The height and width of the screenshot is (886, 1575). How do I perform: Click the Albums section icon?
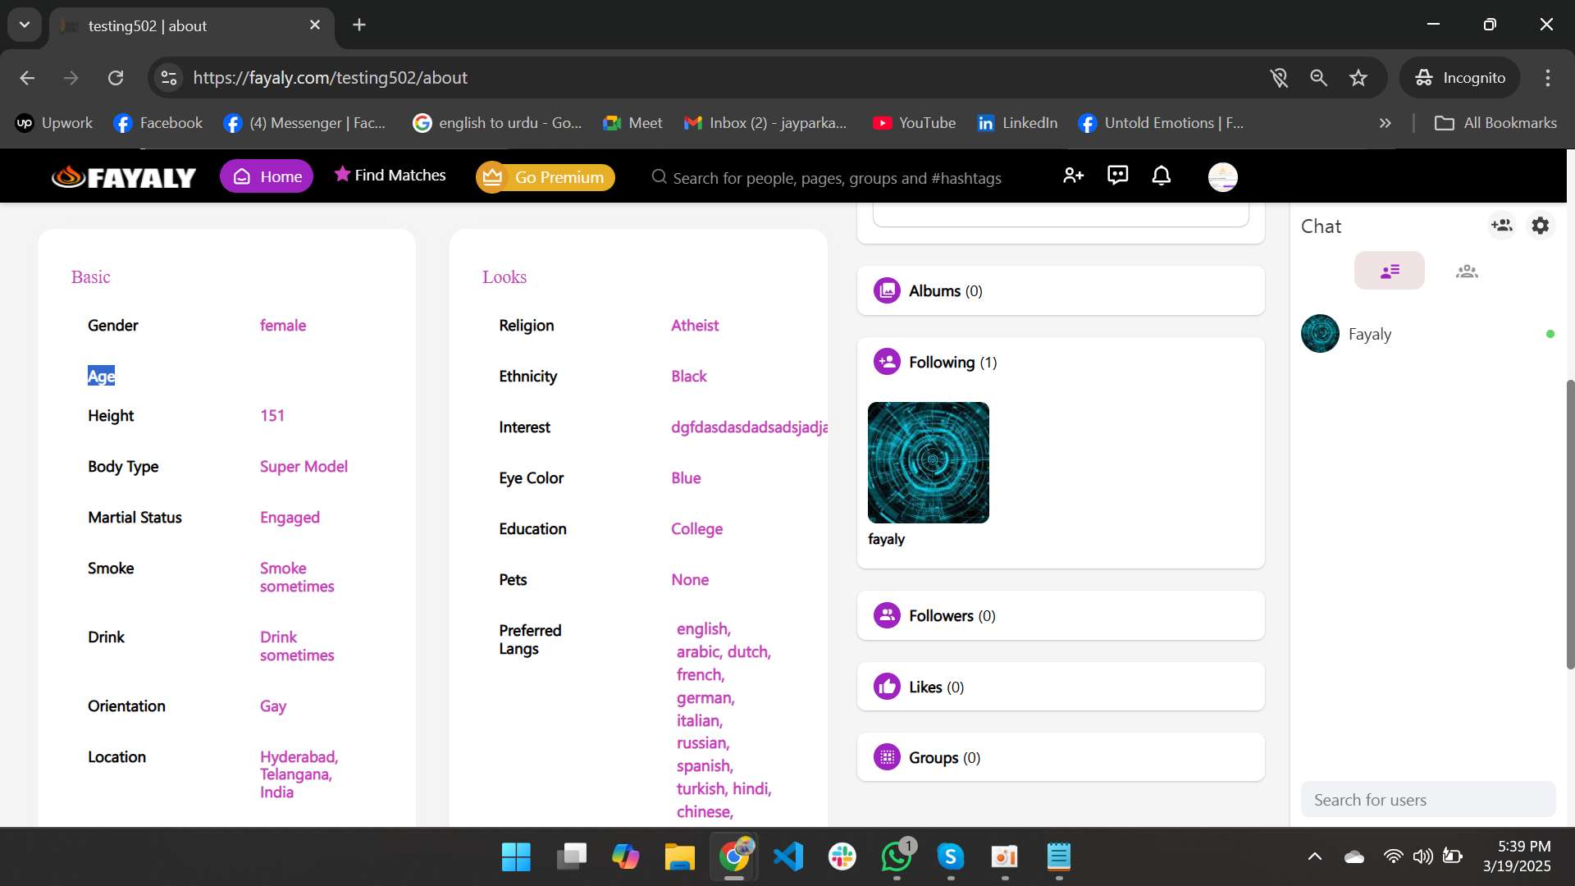click(x=887, y=291)
